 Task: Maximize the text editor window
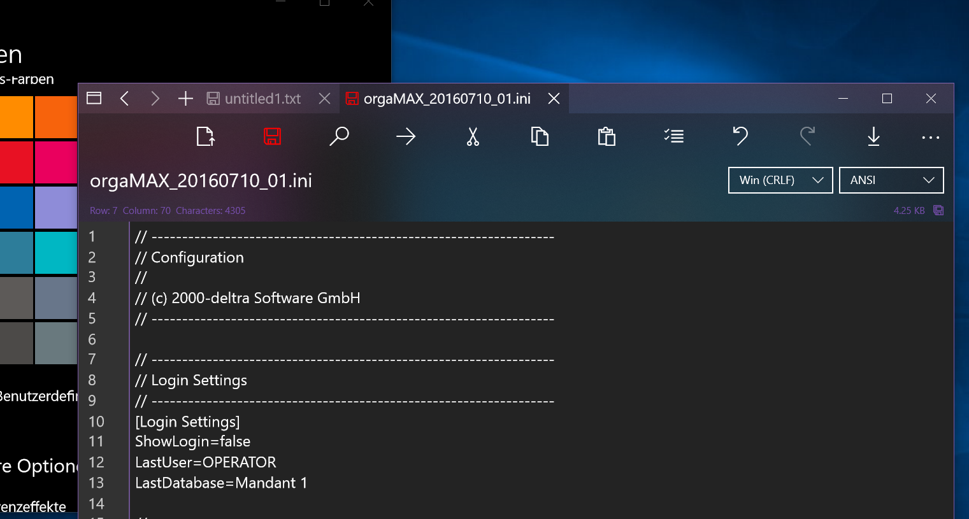[887, 98]
